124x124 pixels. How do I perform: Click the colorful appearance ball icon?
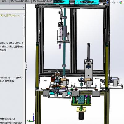pyautogui.click(x=121, y=2)
